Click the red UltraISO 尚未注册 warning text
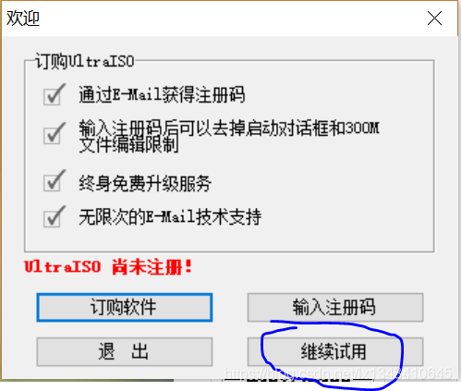This screenshot has height=391, width=461. pos(108,266)
